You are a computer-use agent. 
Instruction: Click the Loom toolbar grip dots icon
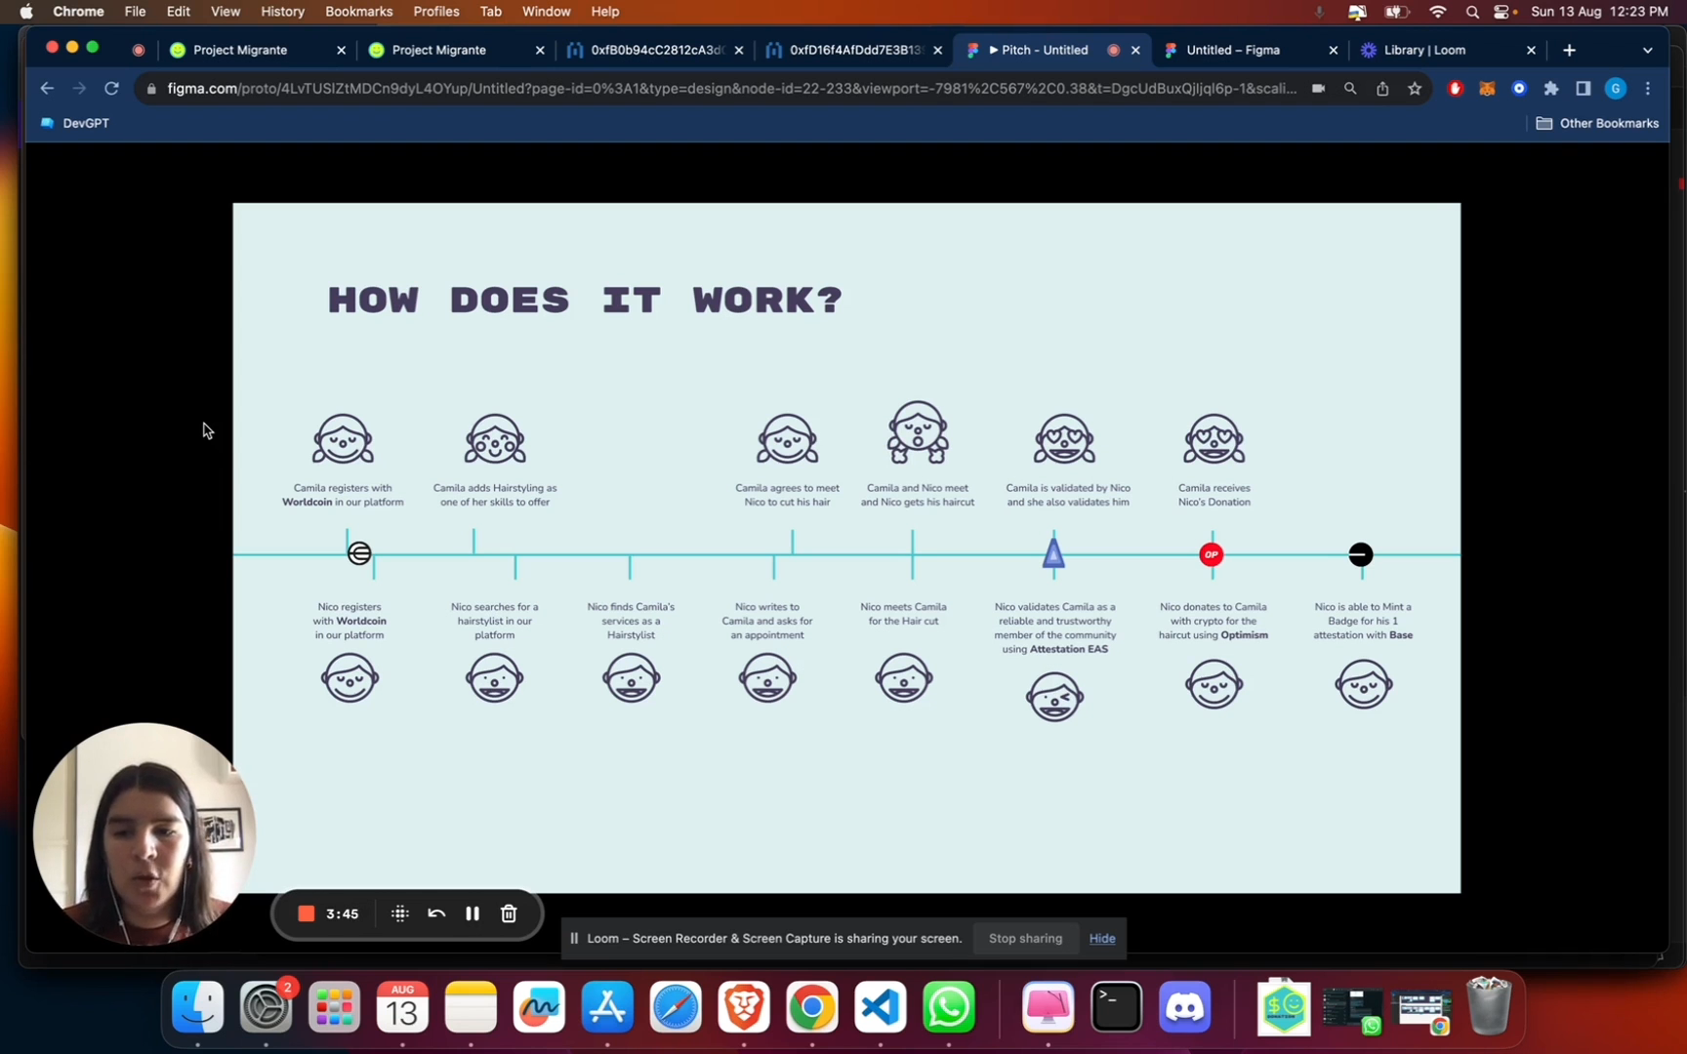pos(399,913)
